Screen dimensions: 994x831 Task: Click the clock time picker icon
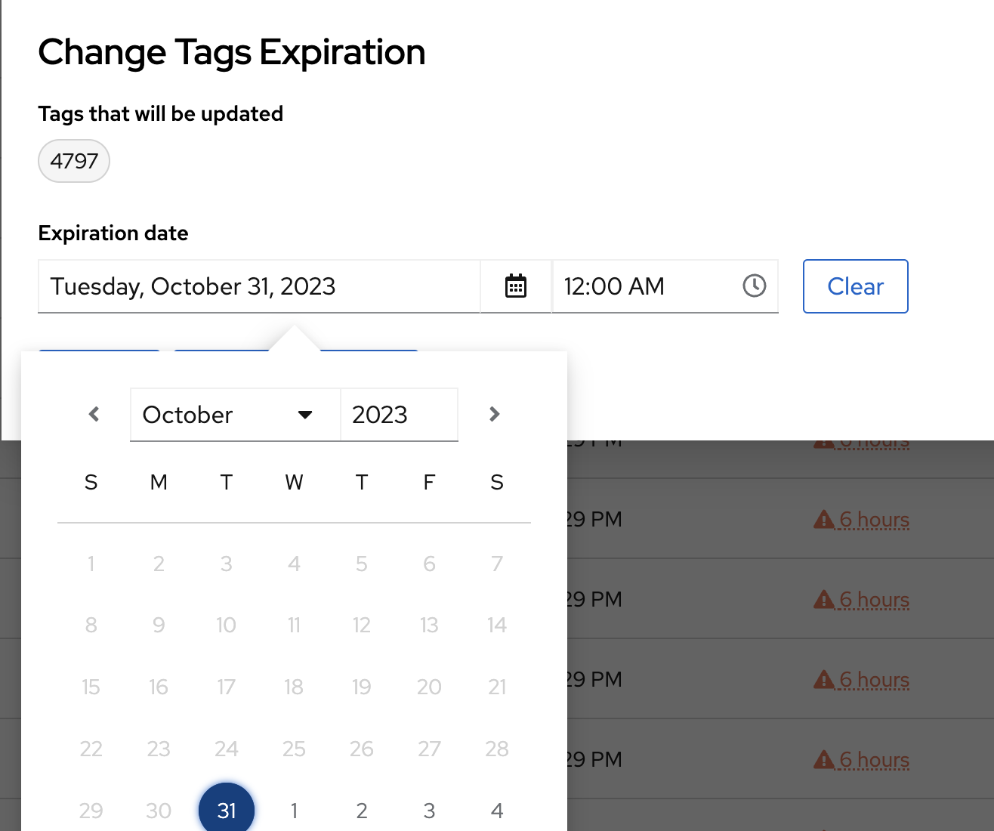pyautogui.click(x=754, y=286)
